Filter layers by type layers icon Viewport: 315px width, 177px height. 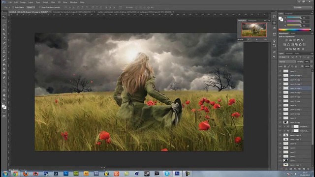tap(300, 58)
